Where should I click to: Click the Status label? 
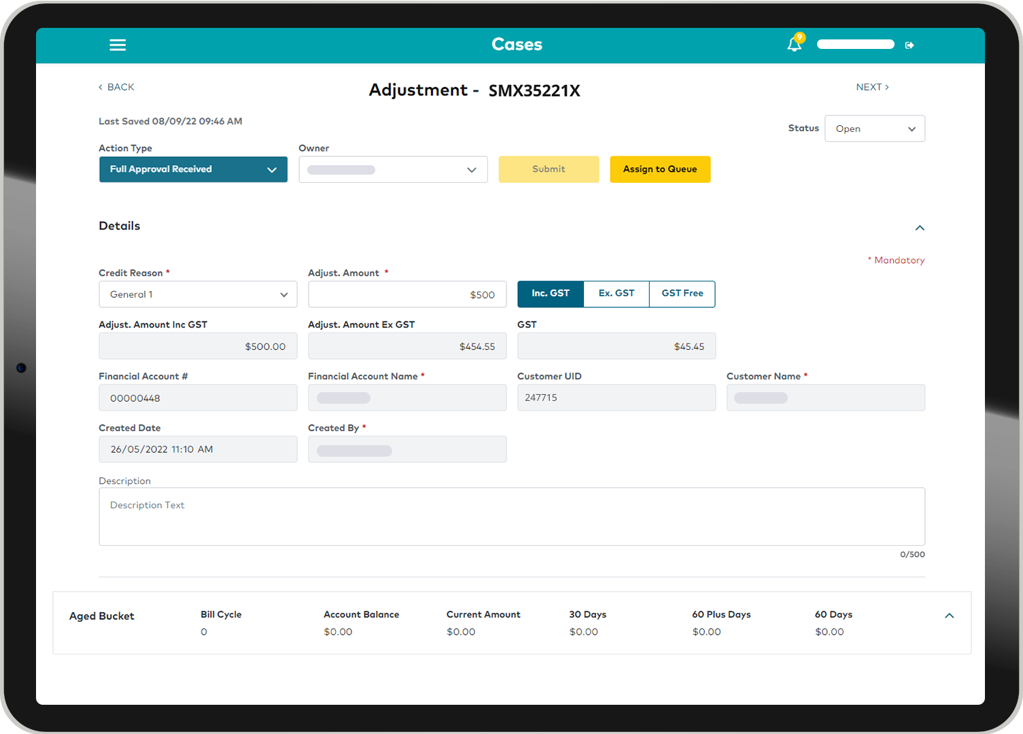tap(803, 128)
